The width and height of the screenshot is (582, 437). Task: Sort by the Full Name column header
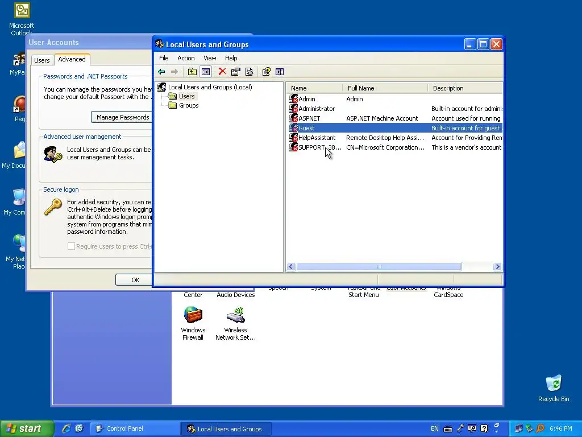385,88
